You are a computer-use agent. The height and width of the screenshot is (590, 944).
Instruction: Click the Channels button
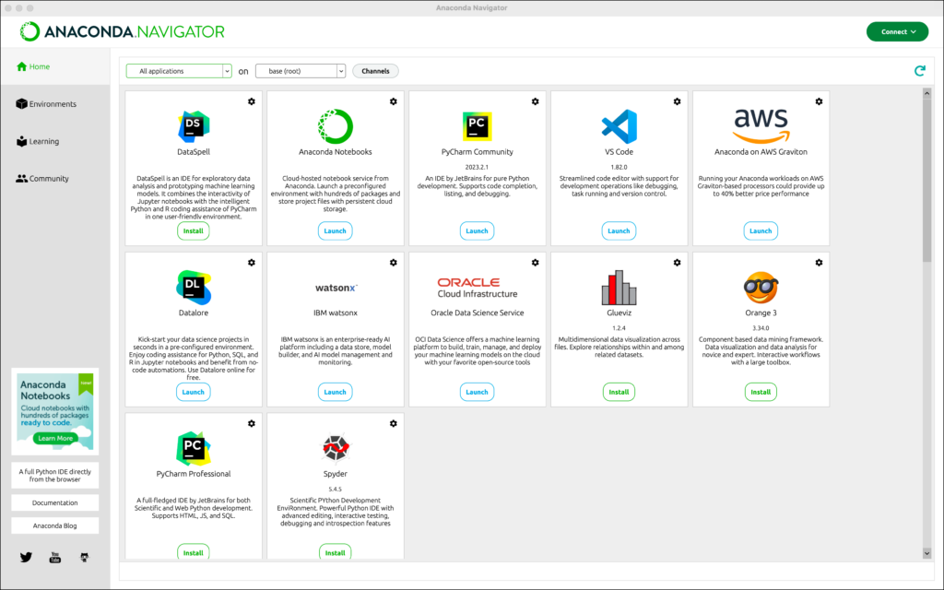tap(376, 71)
